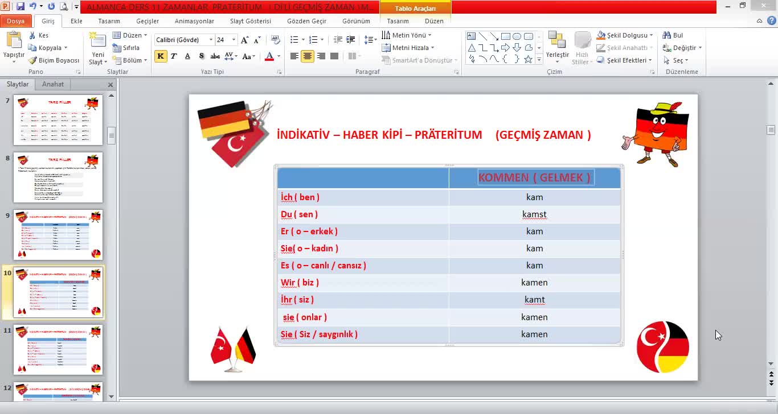Screen dimensions: 778x414
Task: Align text right in paragraph group
Action: click(x=321, y=56)
